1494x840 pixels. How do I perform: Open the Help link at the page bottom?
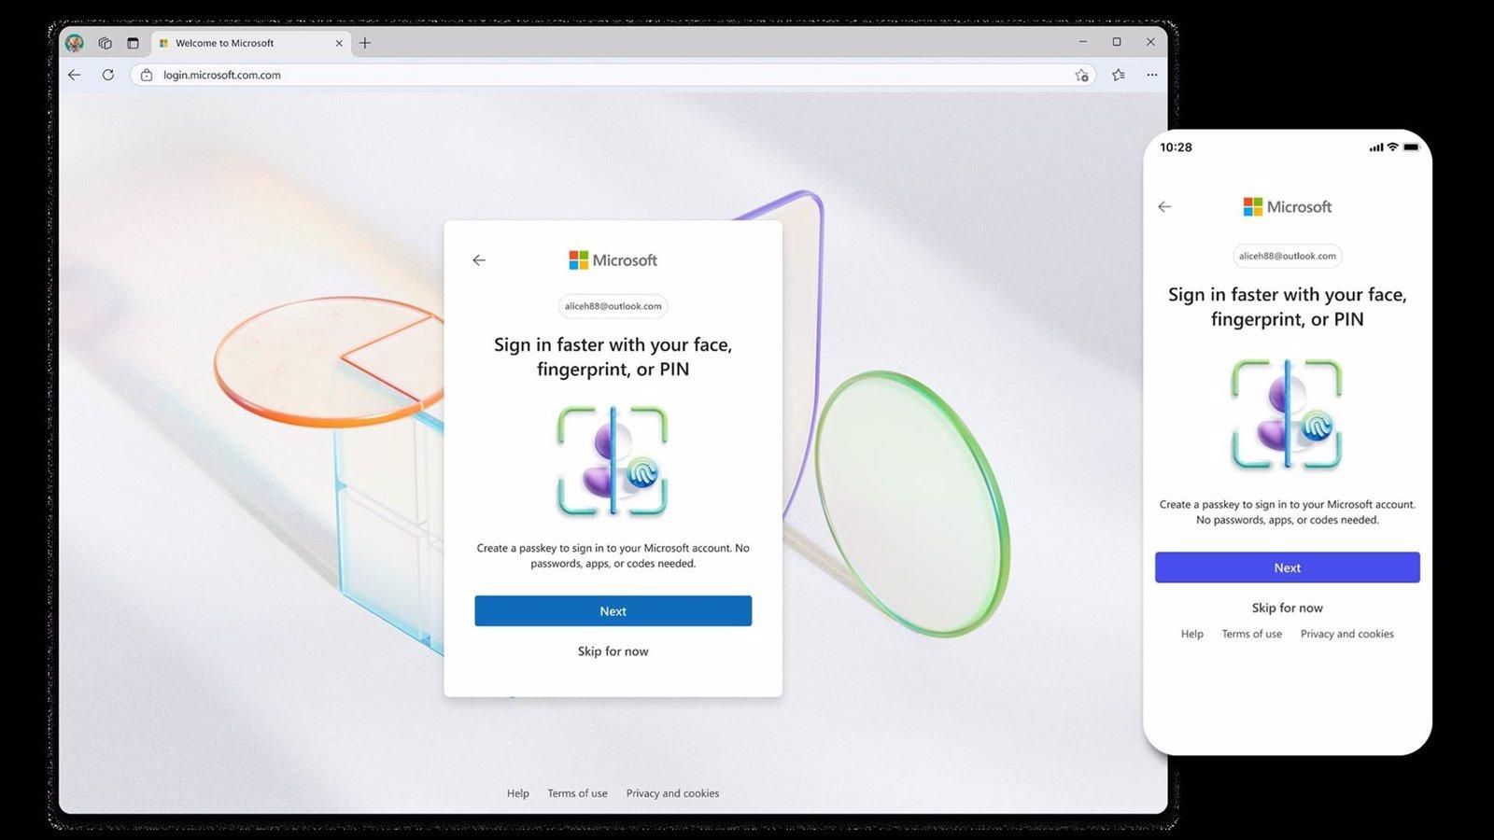point(517,793)
